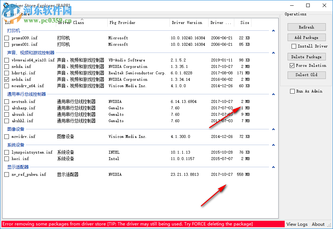Sort by Driver Class column header

(x=82, y=23)
